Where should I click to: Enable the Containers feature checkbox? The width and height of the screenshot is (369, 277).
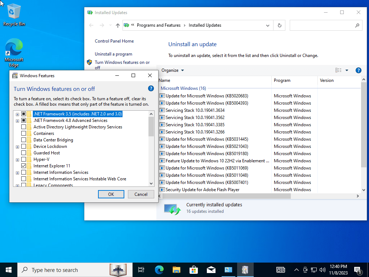pos(23,133)
